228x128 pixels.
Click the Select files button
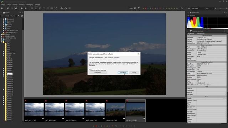pos(98,73)
